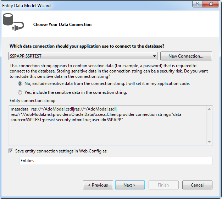Toggle Save entity connection settings checkbox
Viewport: 222px width, 199px height.
pos(11,151)
